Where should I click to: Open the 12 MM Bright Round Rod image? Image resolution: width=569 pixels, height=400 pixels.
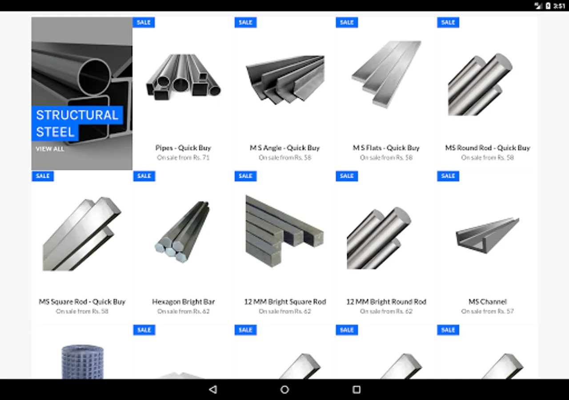point(379,238)
